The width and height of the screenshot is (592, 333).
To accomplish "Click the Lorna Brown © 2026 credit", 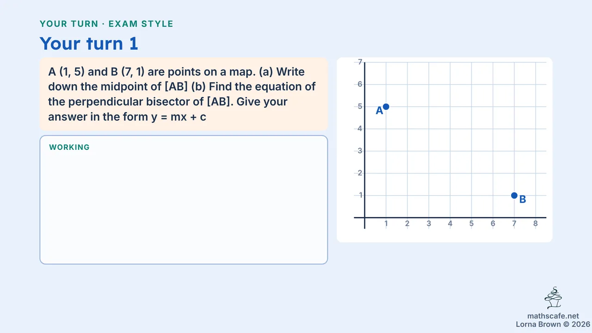I will point(553,324).
